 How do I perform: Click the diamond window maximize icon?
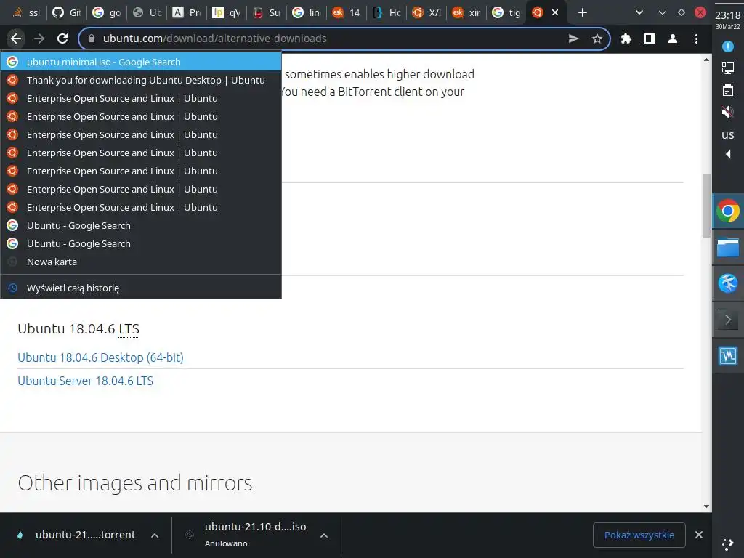click(682, 13)
